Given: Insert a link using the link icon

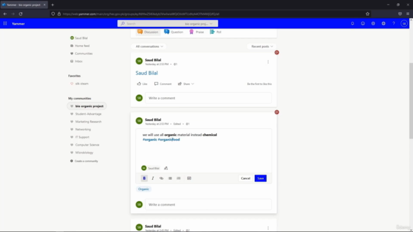Looking at the screenshot, I should pos(161,179).
